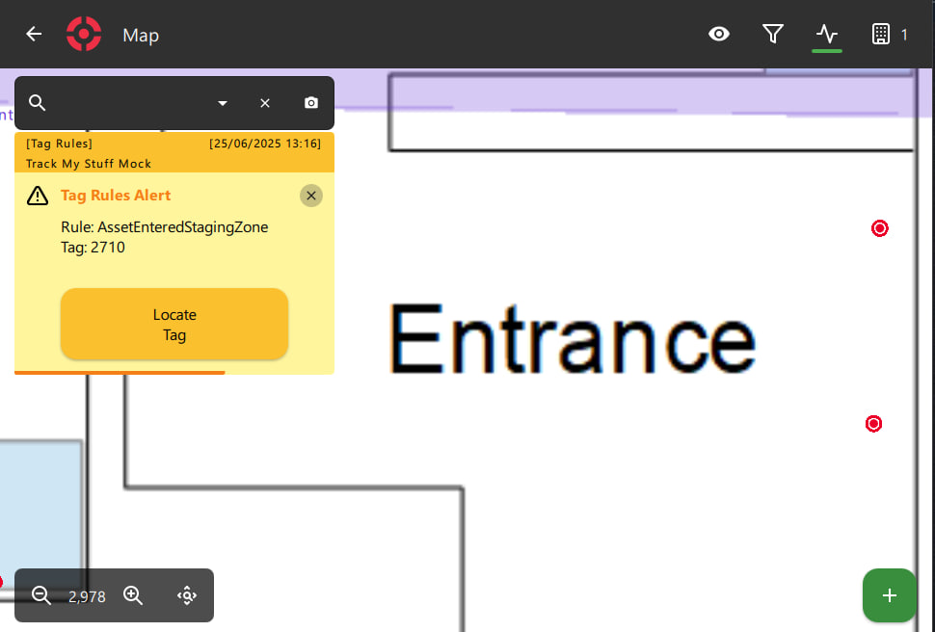
Task: Click the Map header title
Action: 141,36
